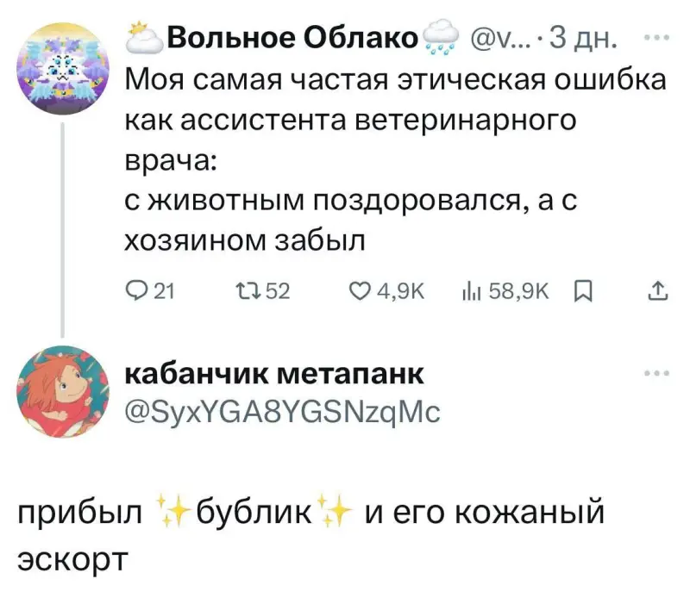Open the reply icon under the tweet
This screenshot has width=690, height=610.
137,292
